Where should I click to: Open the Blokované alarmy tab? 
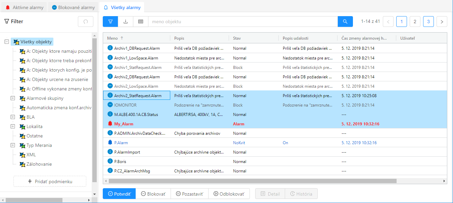(x=74, y=7)
